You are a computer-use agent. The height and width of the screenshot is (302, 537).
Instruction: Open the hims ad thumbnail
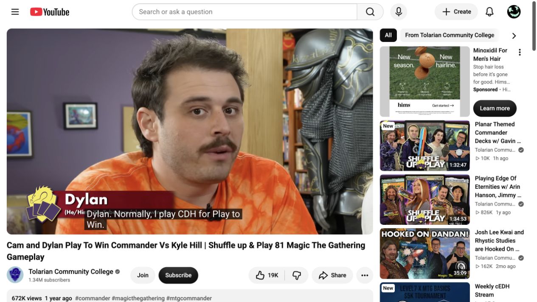425,81
